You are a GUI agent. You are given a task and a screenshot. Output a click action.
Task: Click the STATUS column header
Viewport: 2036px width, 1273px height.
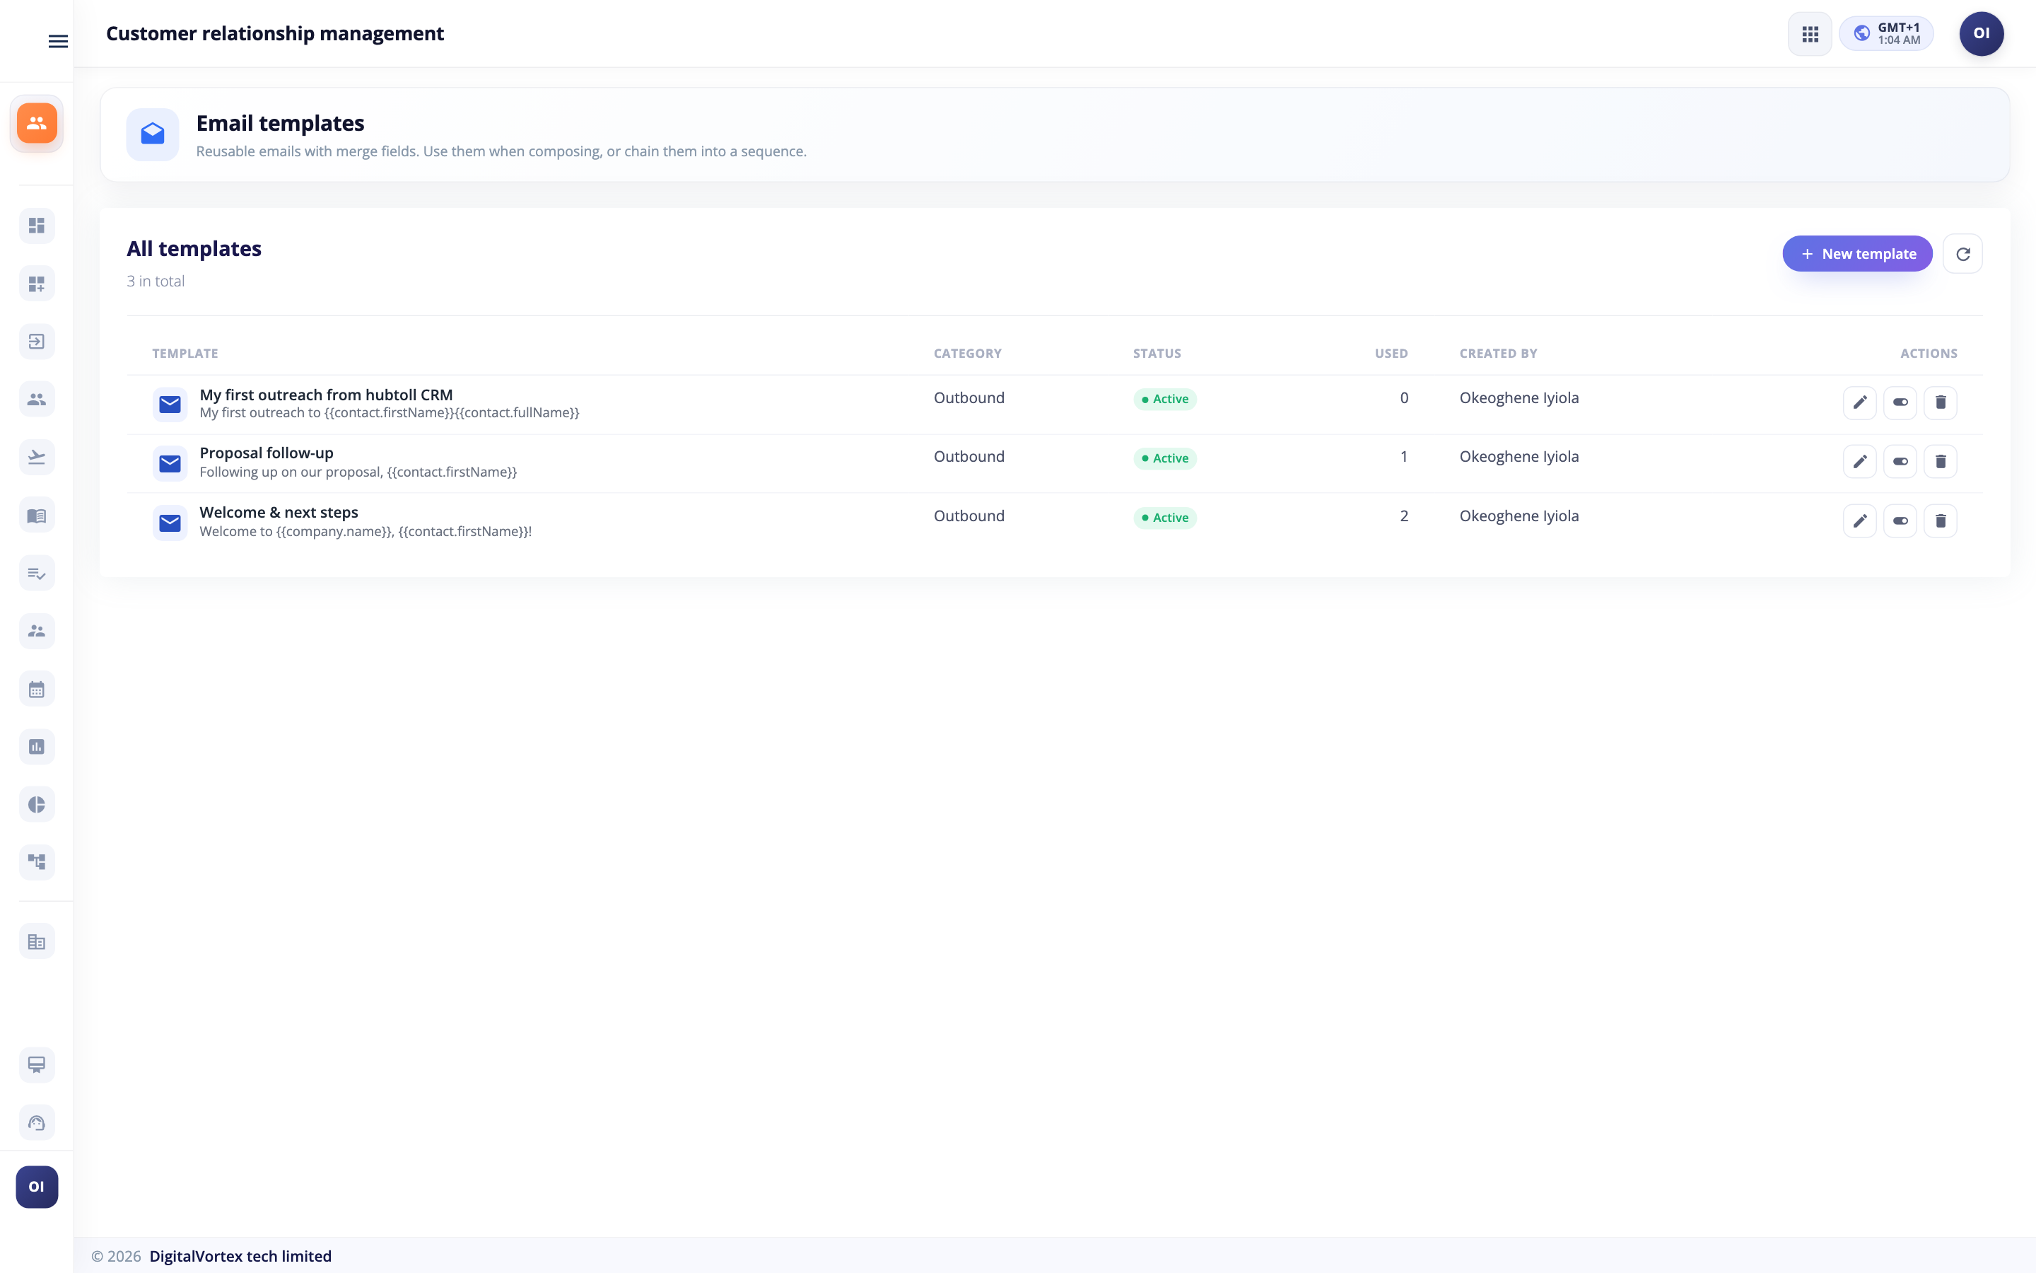coord(1157,354)
